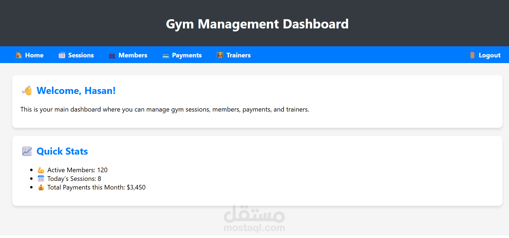
Task: Click the Gym Management Dashboard title
Action: [x=257, y=24]
